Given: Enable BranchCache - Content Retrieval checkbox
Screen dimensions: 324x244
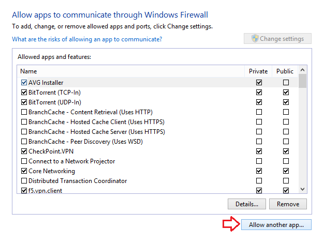Looking at the screenshot, I should [24, 112].
